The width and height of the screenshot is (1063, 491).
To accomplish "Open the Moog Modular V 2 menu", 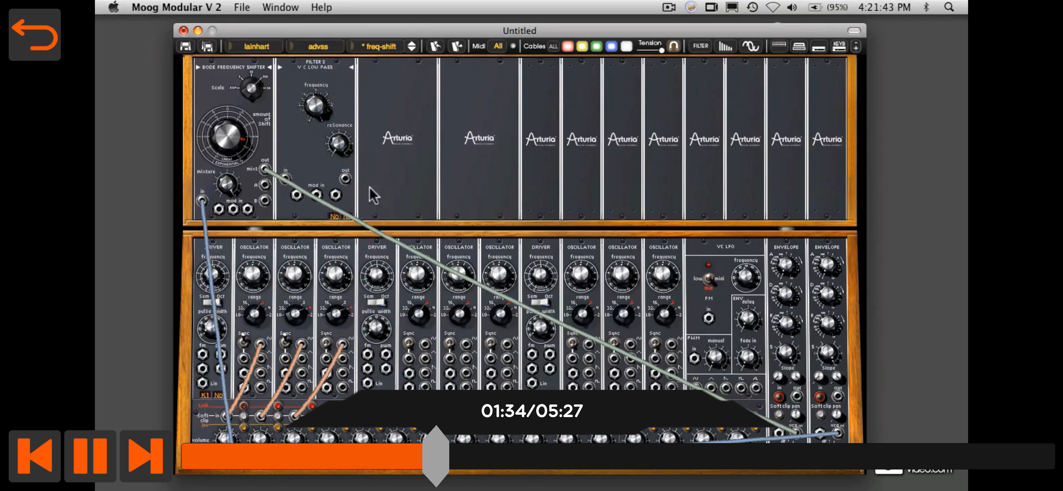I will point(176,7).
